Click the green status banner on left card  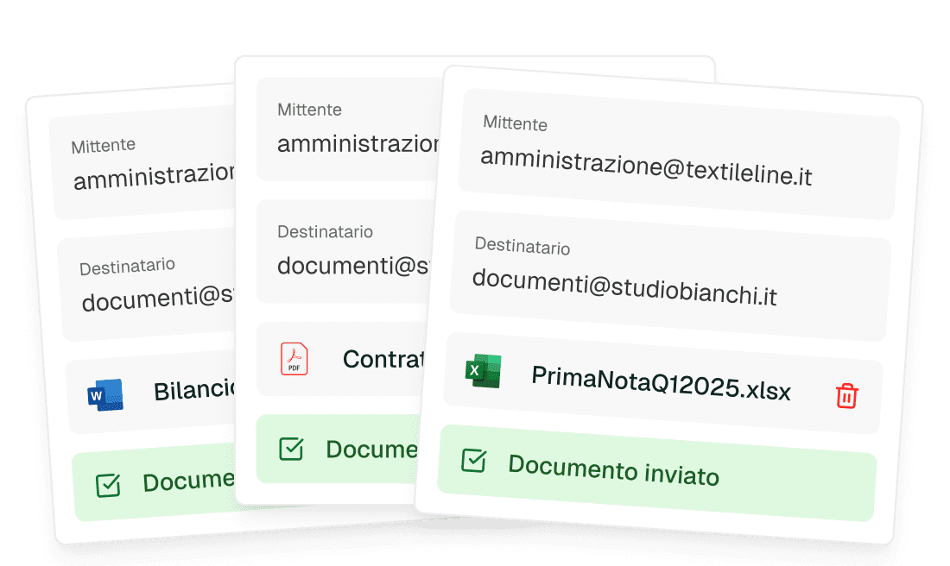[155, 481]
